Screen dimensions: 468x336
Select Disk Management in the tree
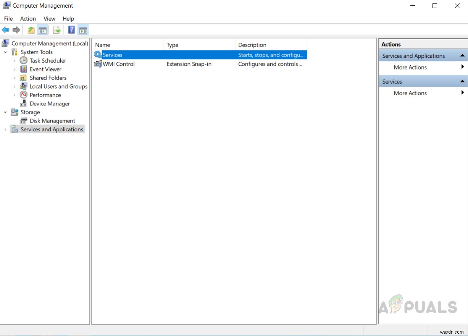(52, 121)
